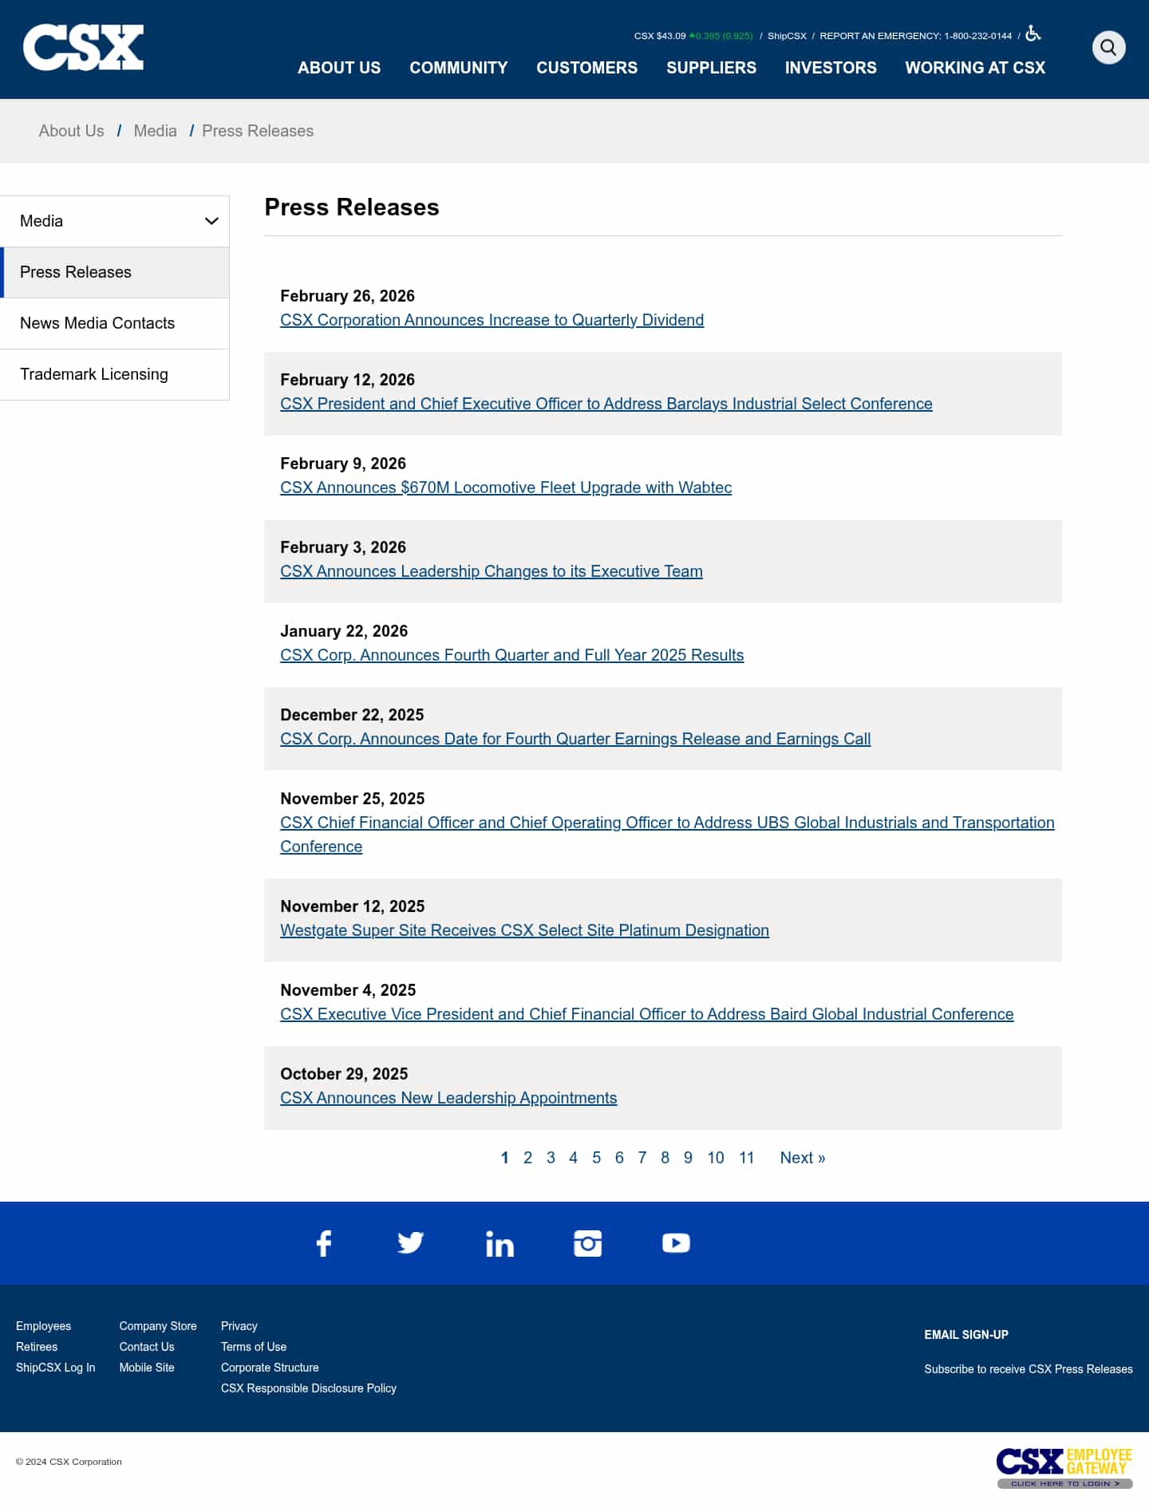
Task: Open Quarterly Dividend increase press release
Action: tap(492, 320)
